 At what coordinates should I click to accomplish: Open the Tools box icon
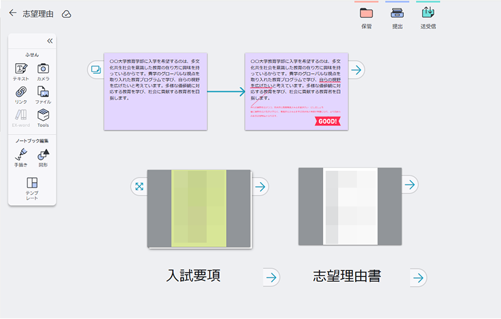(43, 116)
